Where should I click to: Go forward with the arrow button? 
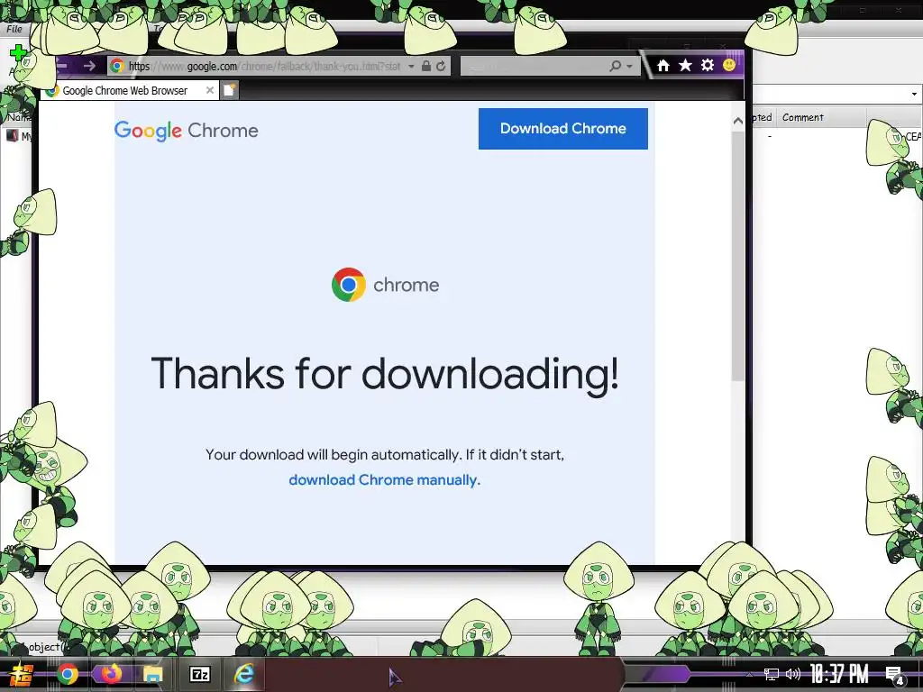(x=89, y=66)
